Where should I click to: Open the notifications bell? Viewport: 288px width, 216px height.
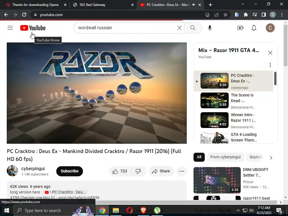(254, 28)
